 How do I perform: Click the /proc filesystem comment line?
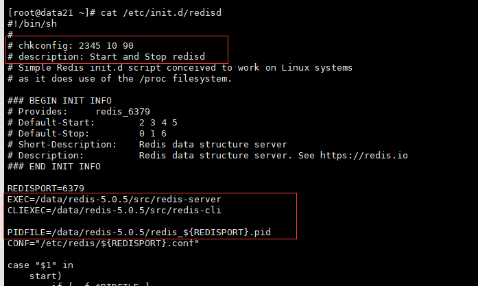tap(119, 79)
